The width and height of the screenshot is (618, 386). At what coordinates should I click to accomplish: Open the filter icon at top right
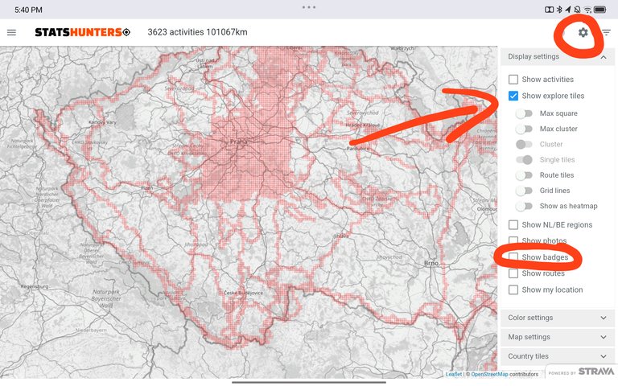(x=606, y=32)
